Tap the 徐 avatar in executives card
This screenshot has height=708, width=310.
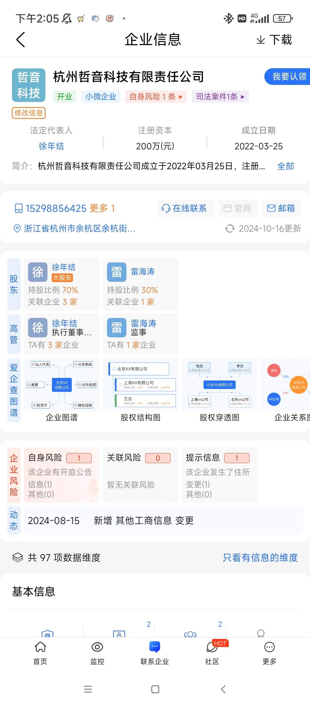[38, 328]
